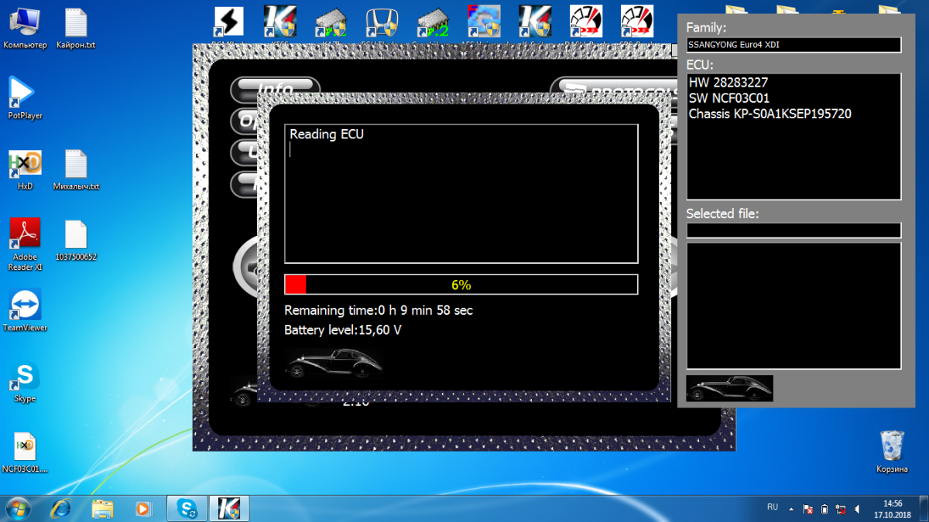Open the Action Center flag tray icon

[807, 509]
